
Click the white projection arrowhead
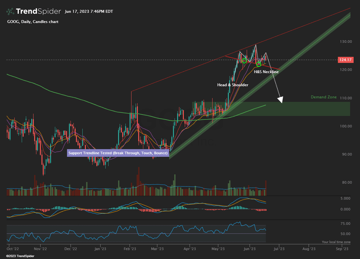280,100
